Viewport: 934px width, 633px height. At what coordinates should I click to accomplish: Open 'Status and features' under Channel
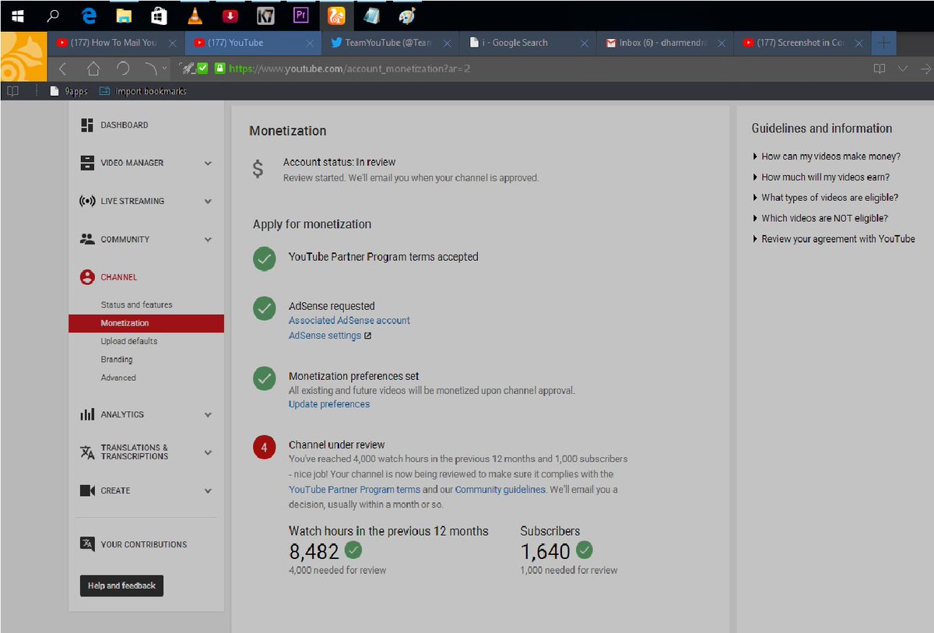pyautogui.click(x=136, y=305)
